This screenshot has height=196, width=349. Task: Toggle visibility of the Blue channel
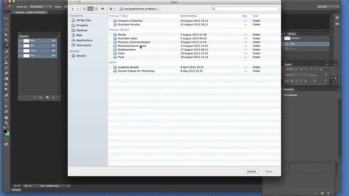click(20, 56)
